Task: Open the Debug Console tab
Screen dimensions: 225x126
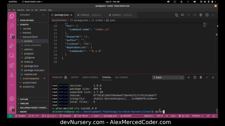Action: click(90, 77)
